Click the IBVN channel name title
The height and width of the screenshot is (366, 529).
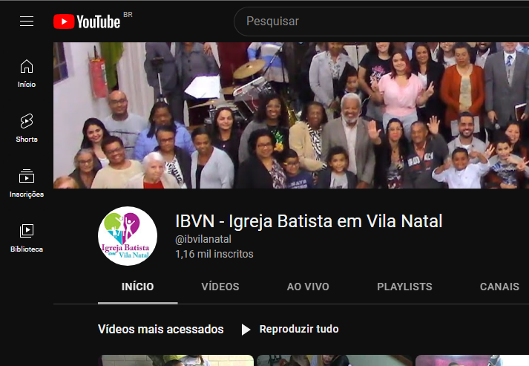point(309,221)
